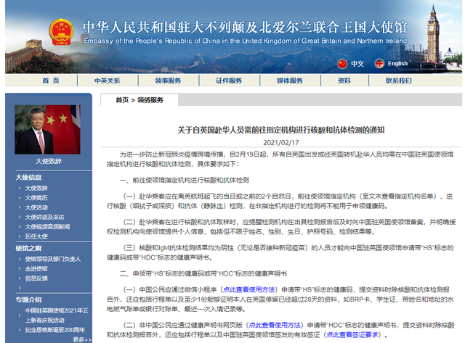Click 更多>> in the sidebar

82,339
